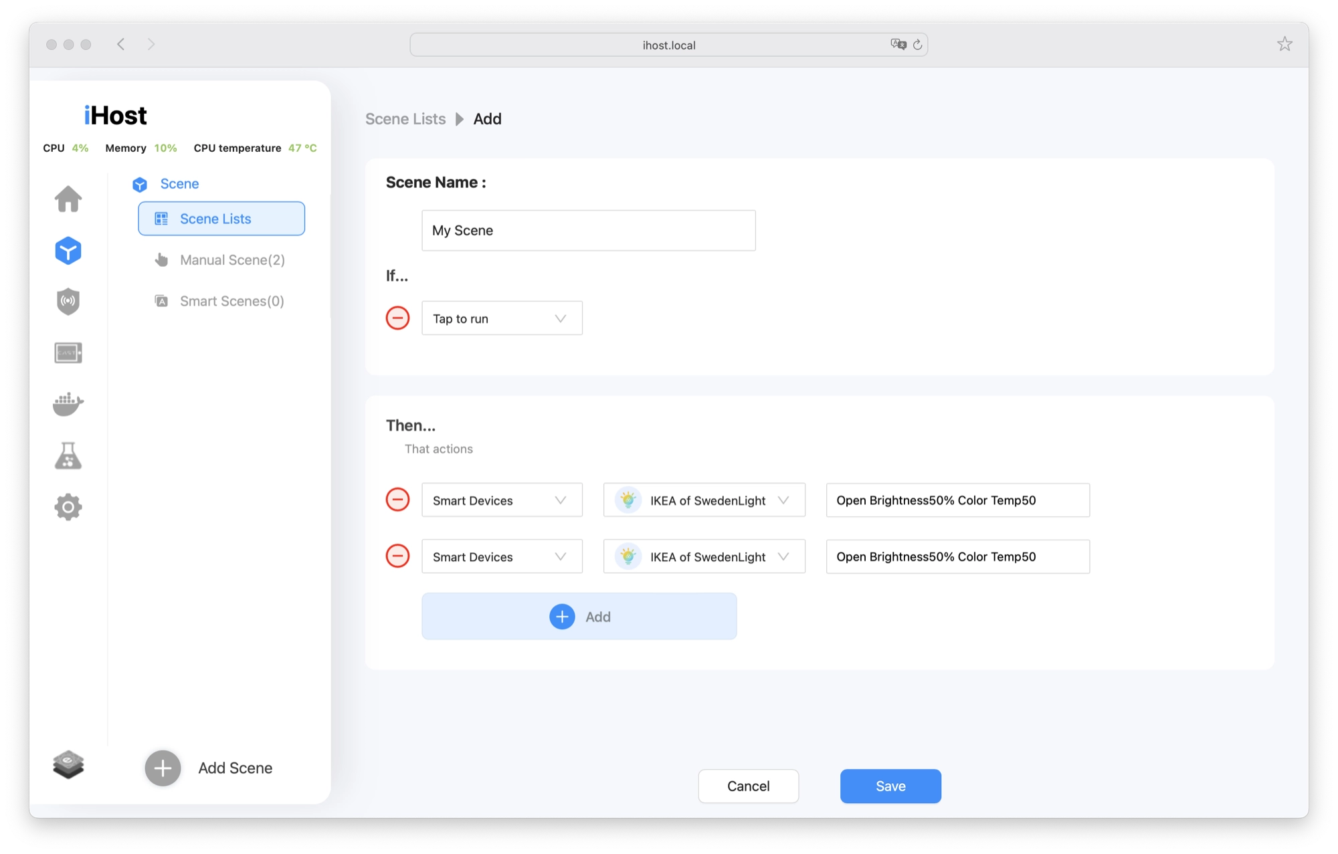Click Add Scene label

click(x=235, y=768)
